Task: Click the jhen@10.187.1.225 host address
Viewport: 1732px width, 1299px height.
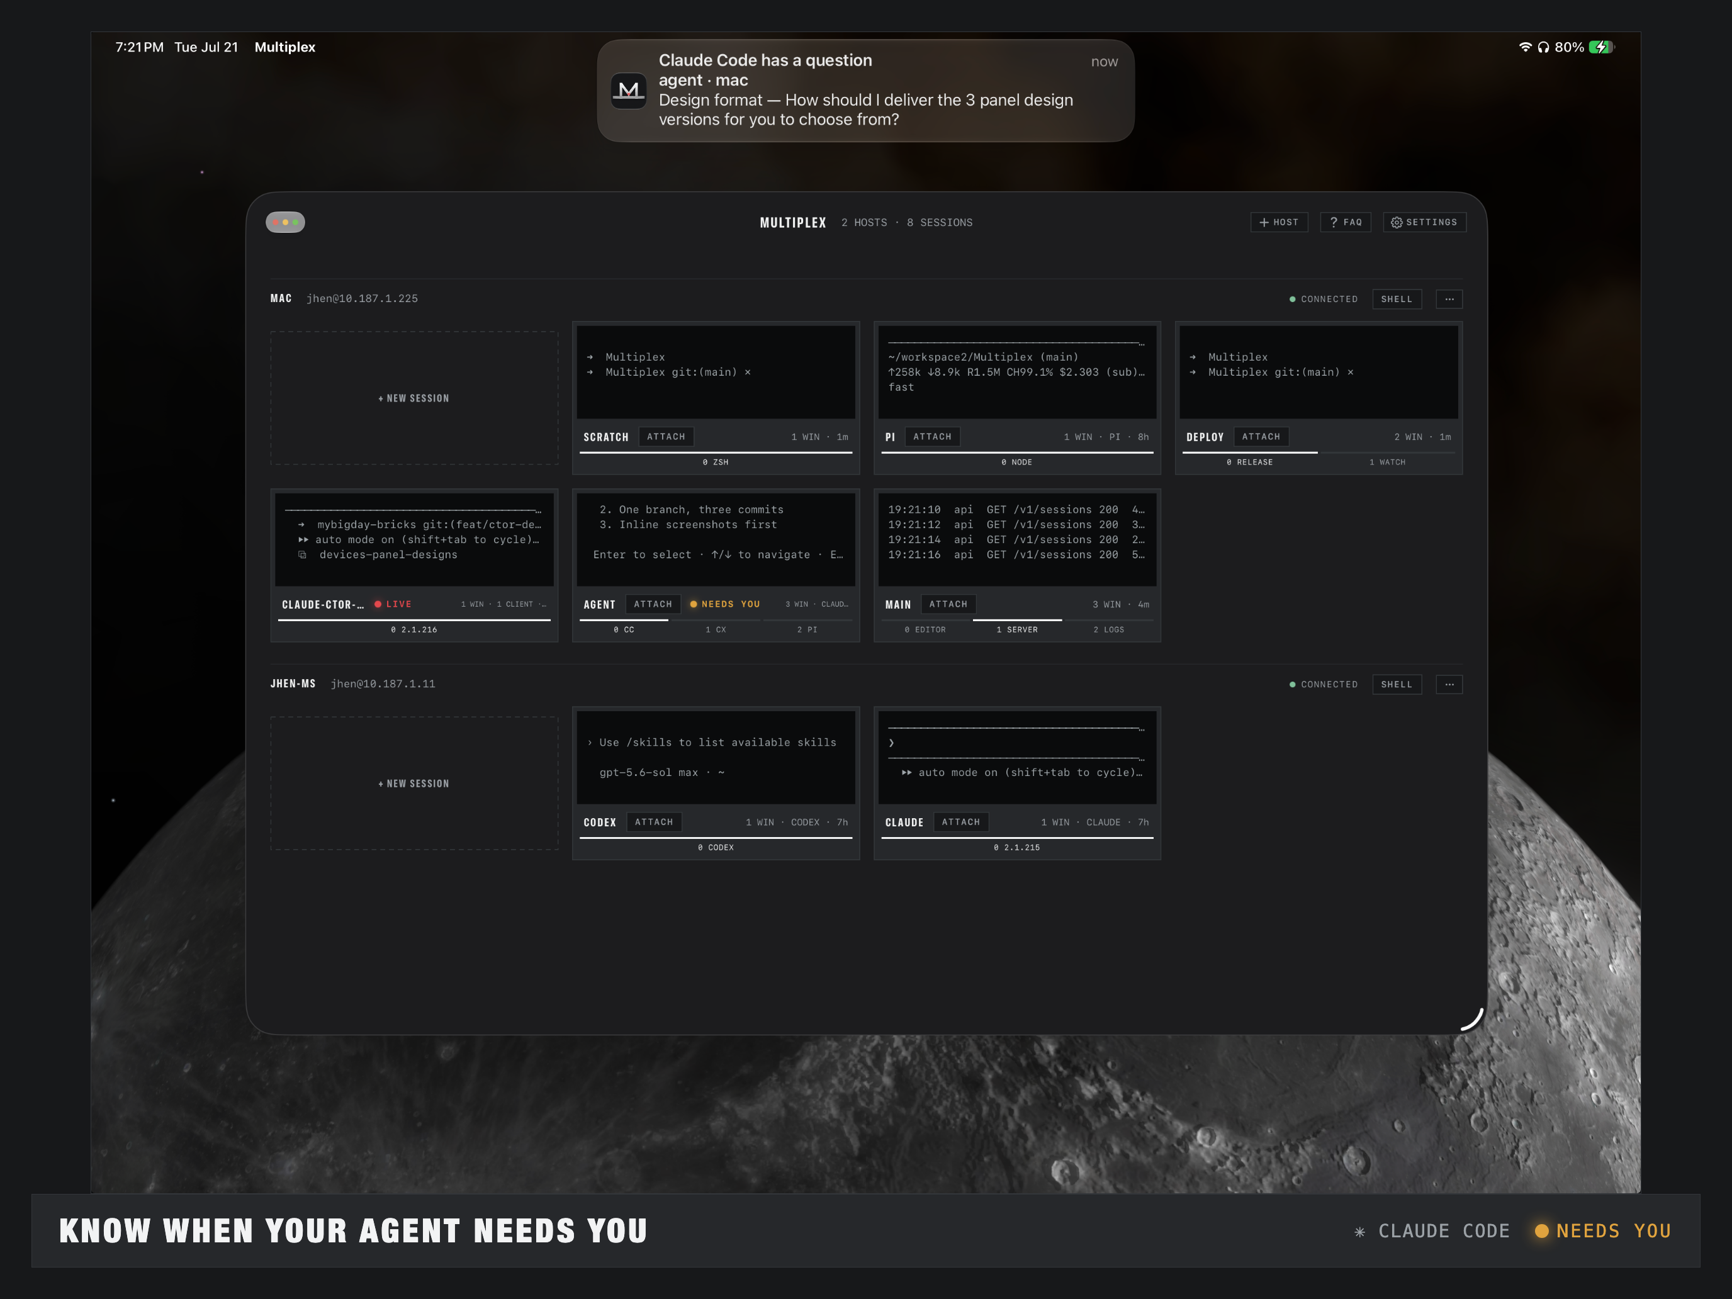Action: click(x=362, y=298)
